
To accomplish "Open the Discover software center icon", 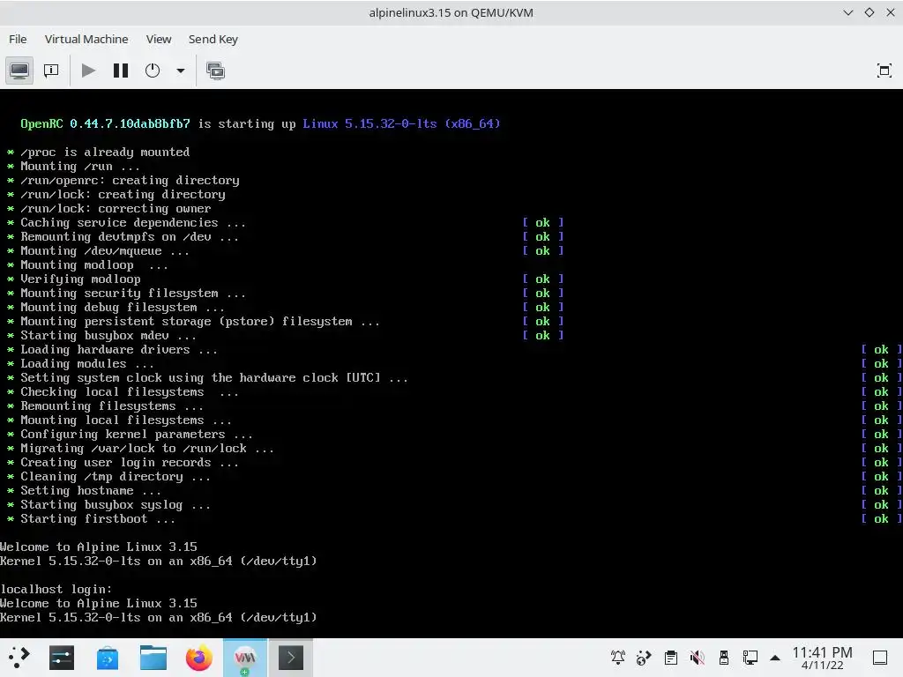I will coord(107,658).
